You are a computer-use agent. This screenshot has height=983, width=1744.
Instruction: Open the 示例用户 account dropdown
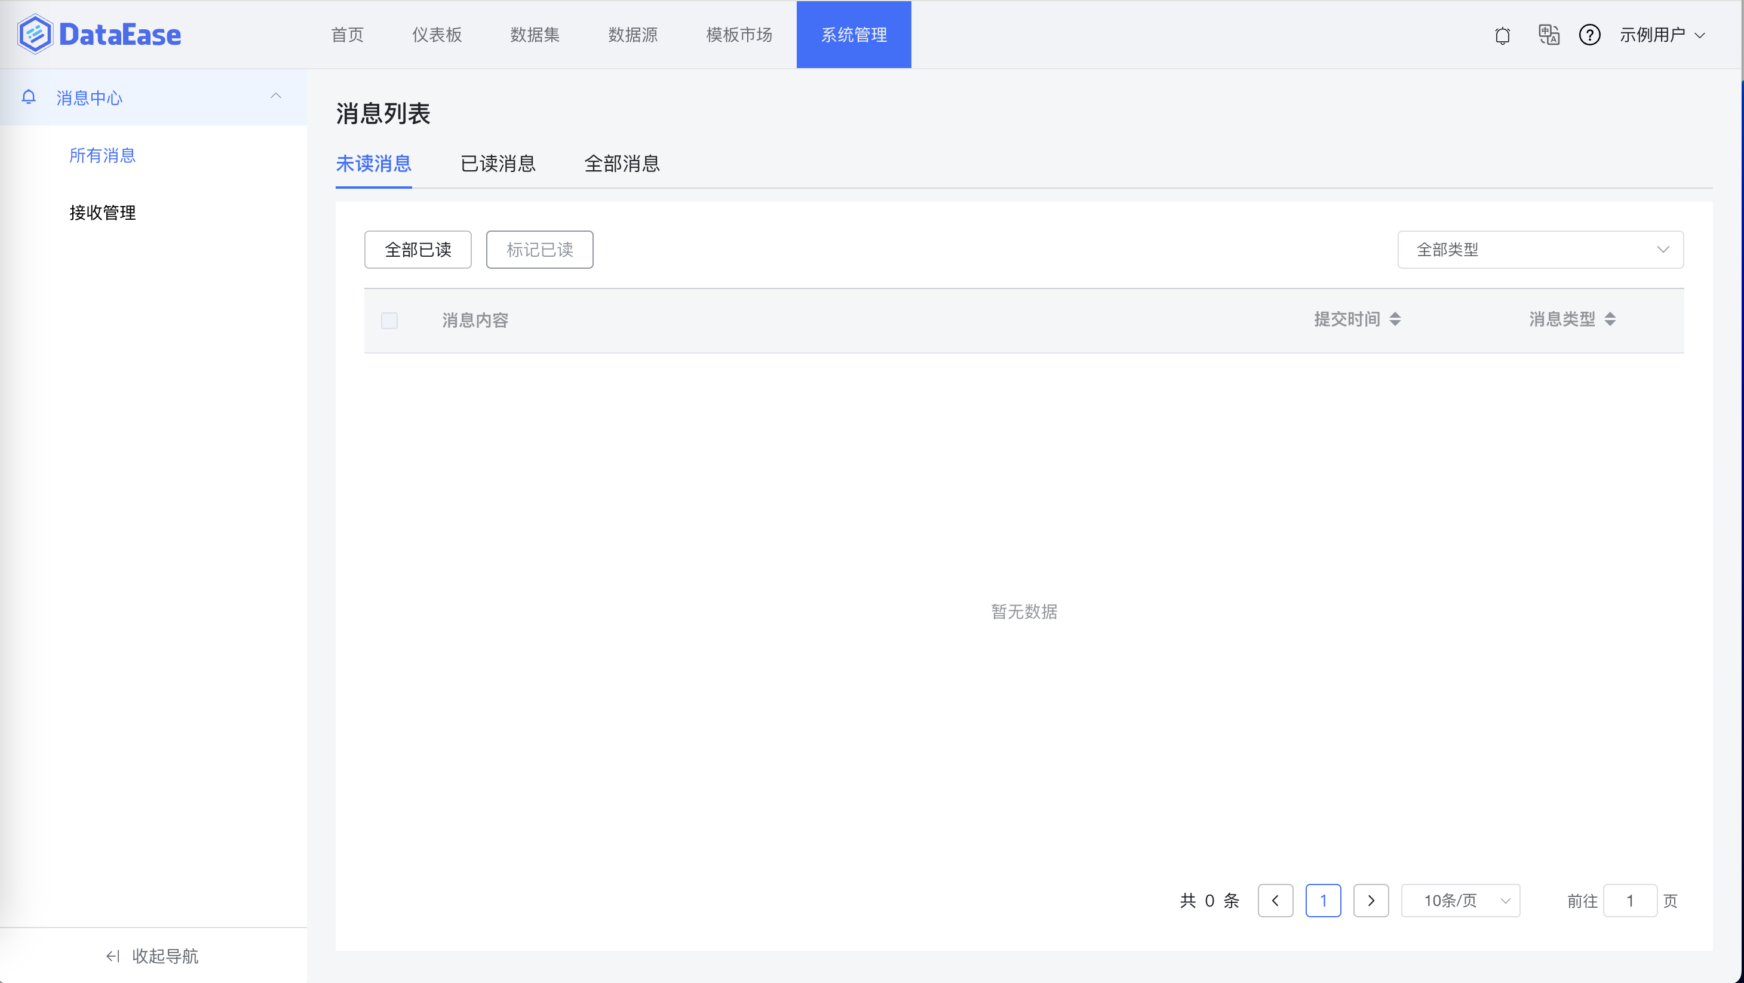pyautogui.click(x=1662, y=35)
